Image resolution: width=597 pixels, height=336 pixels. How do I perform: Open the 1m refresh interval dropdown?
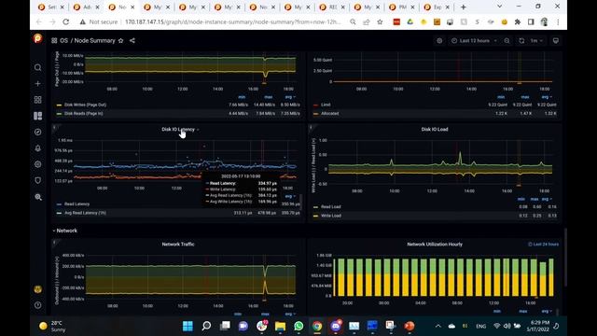536,40
